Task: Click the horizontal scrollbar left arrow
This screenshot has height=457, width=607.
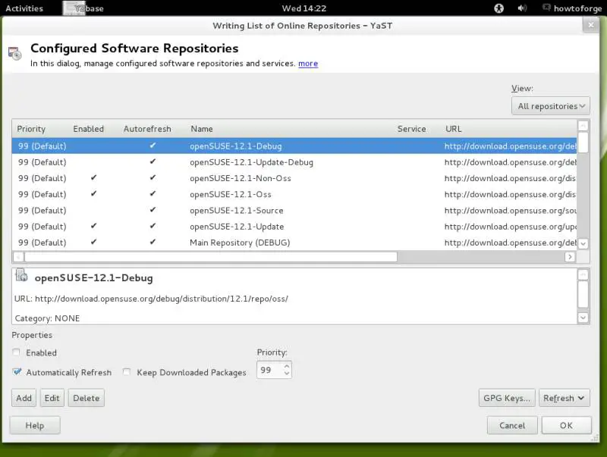Action: click(x=18, y=257)
